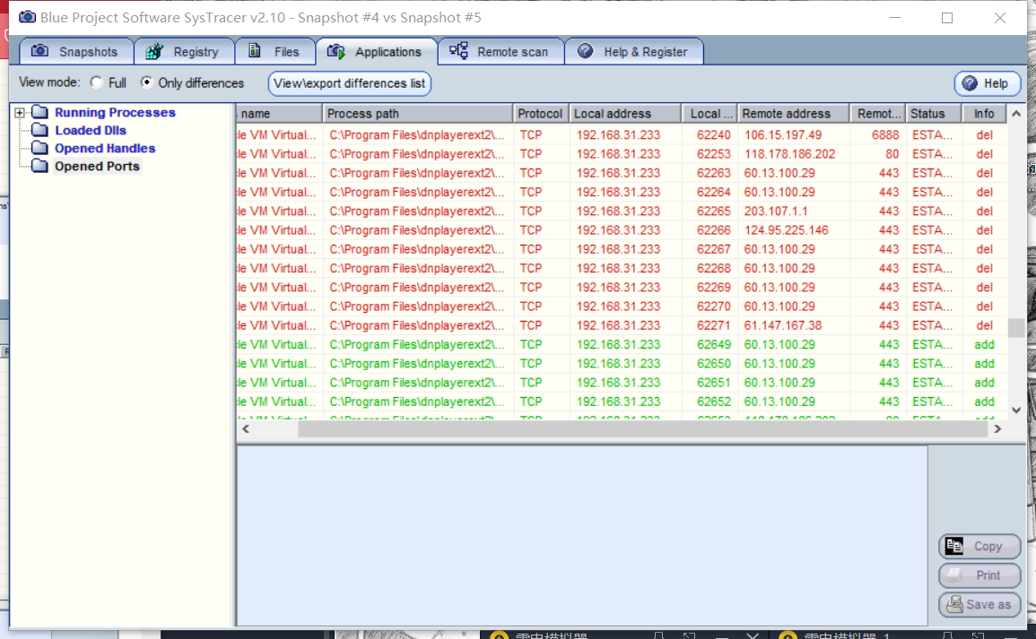The height and width of the screenshot is (639, 1036).
Task: Click the vertical scrollbar down arrow
Action: tap(1016, 410)
